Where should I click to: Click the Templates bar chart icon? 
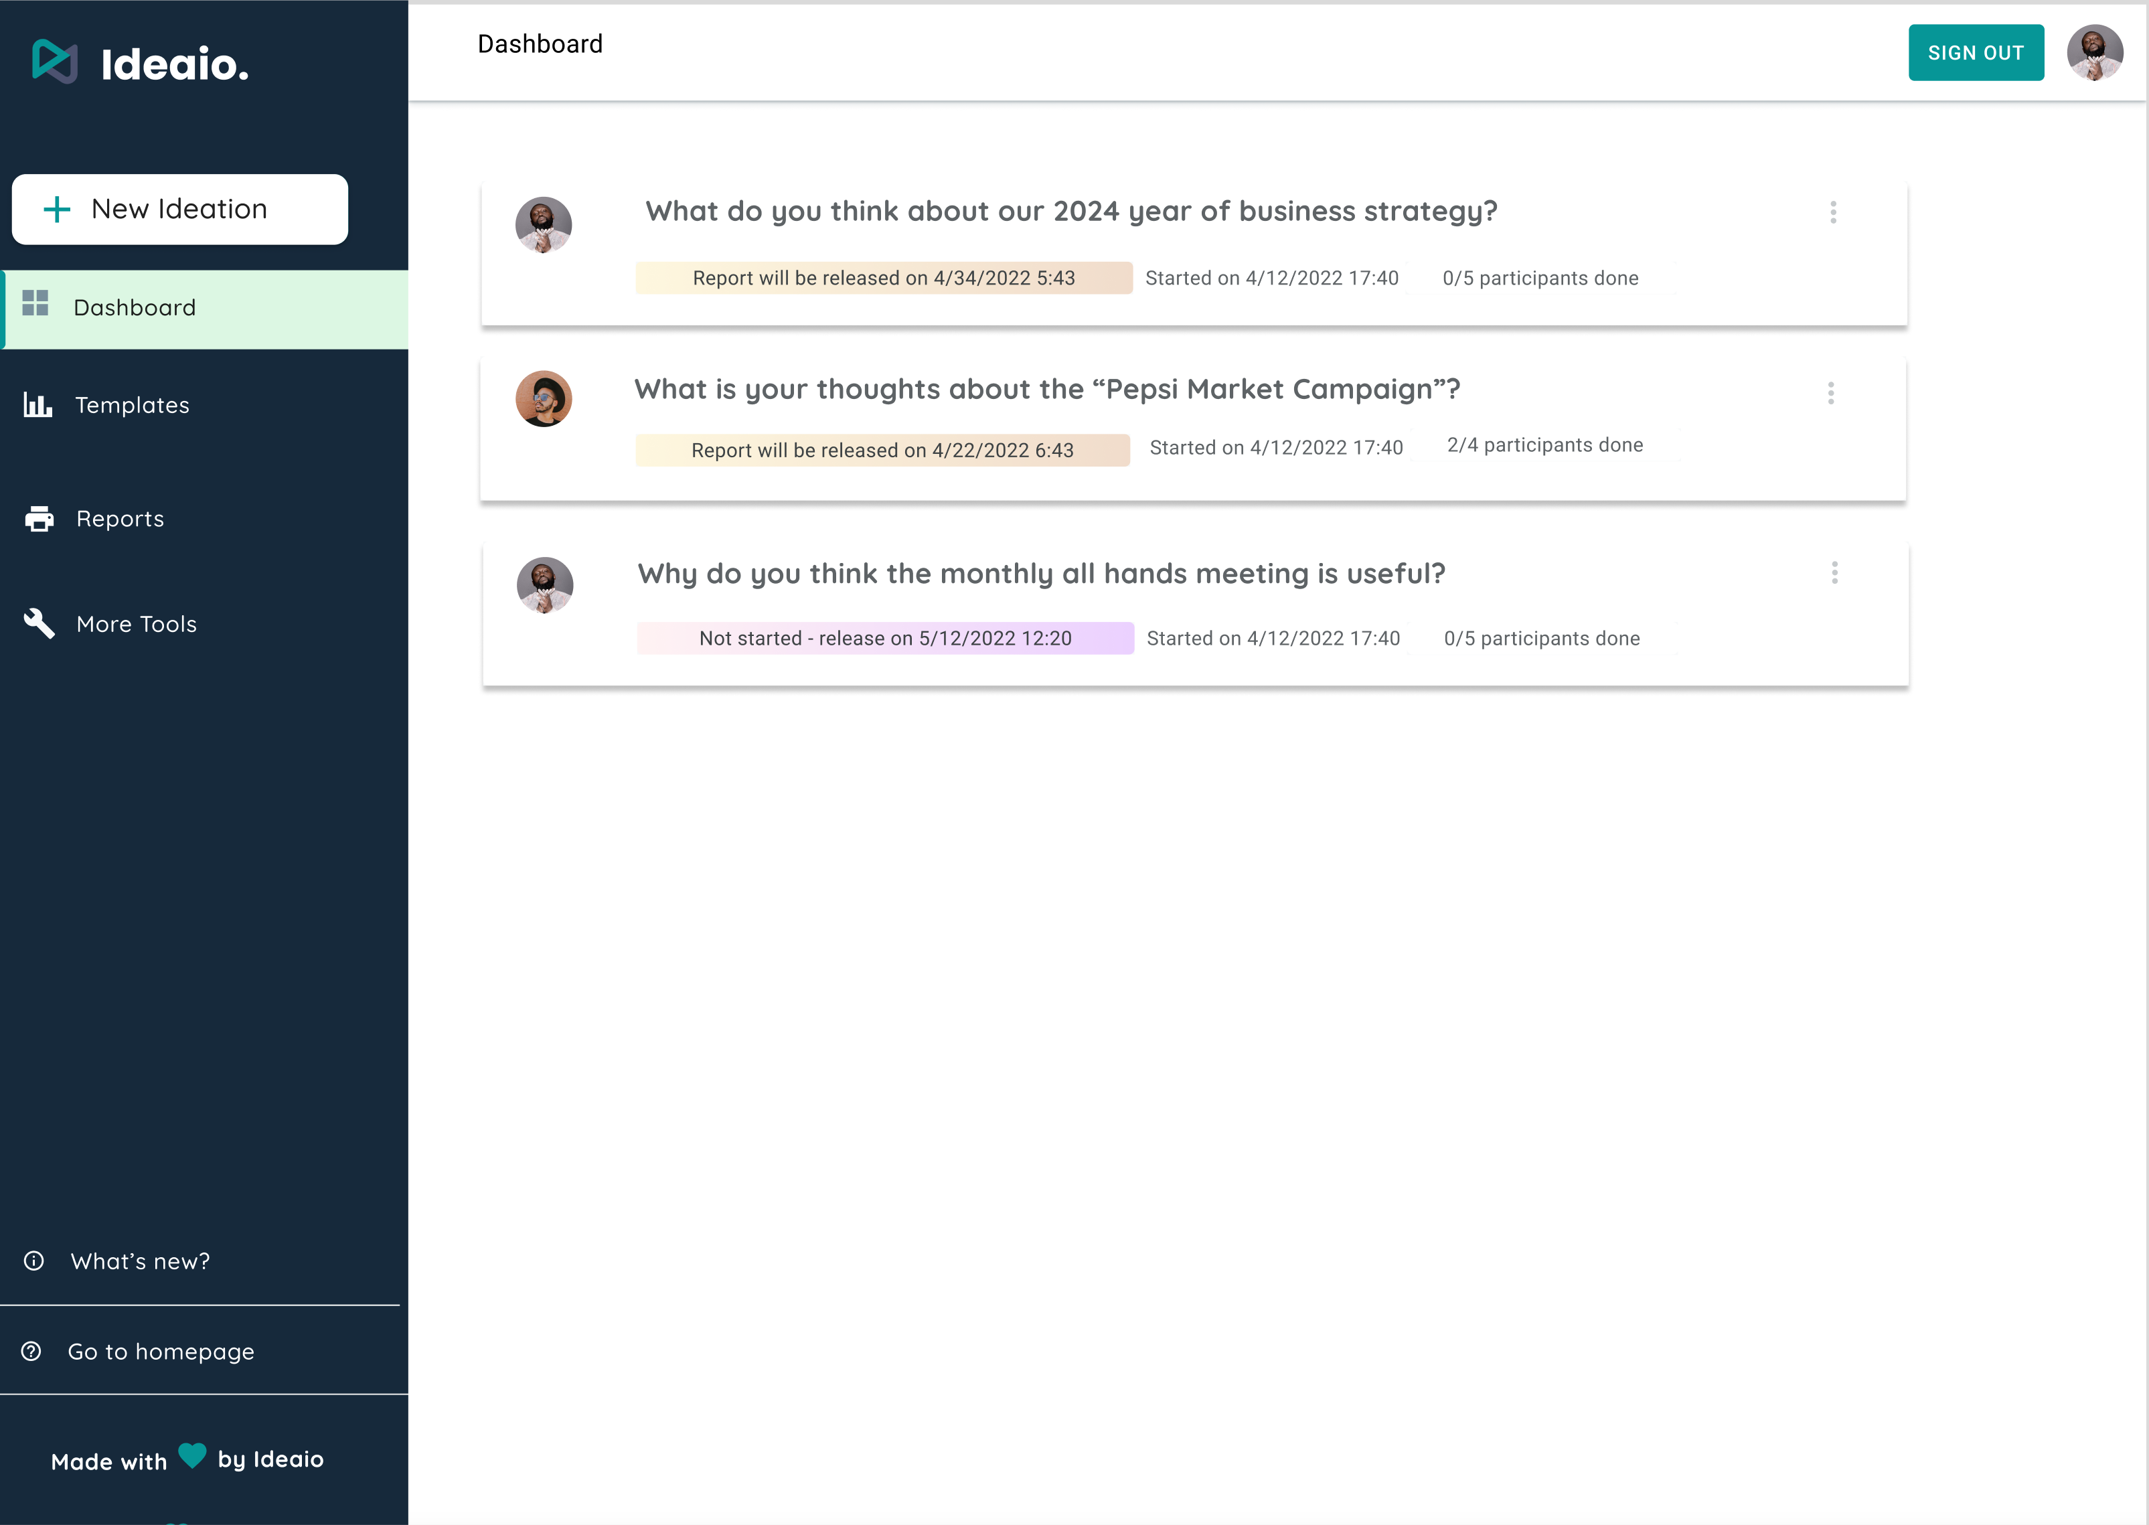37,405
